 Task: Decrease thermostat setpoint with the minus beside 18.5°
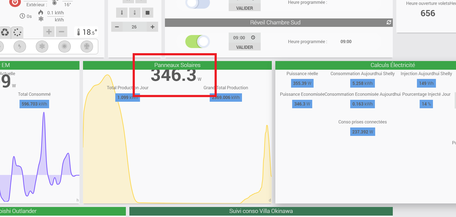click(x=62, y=32)
